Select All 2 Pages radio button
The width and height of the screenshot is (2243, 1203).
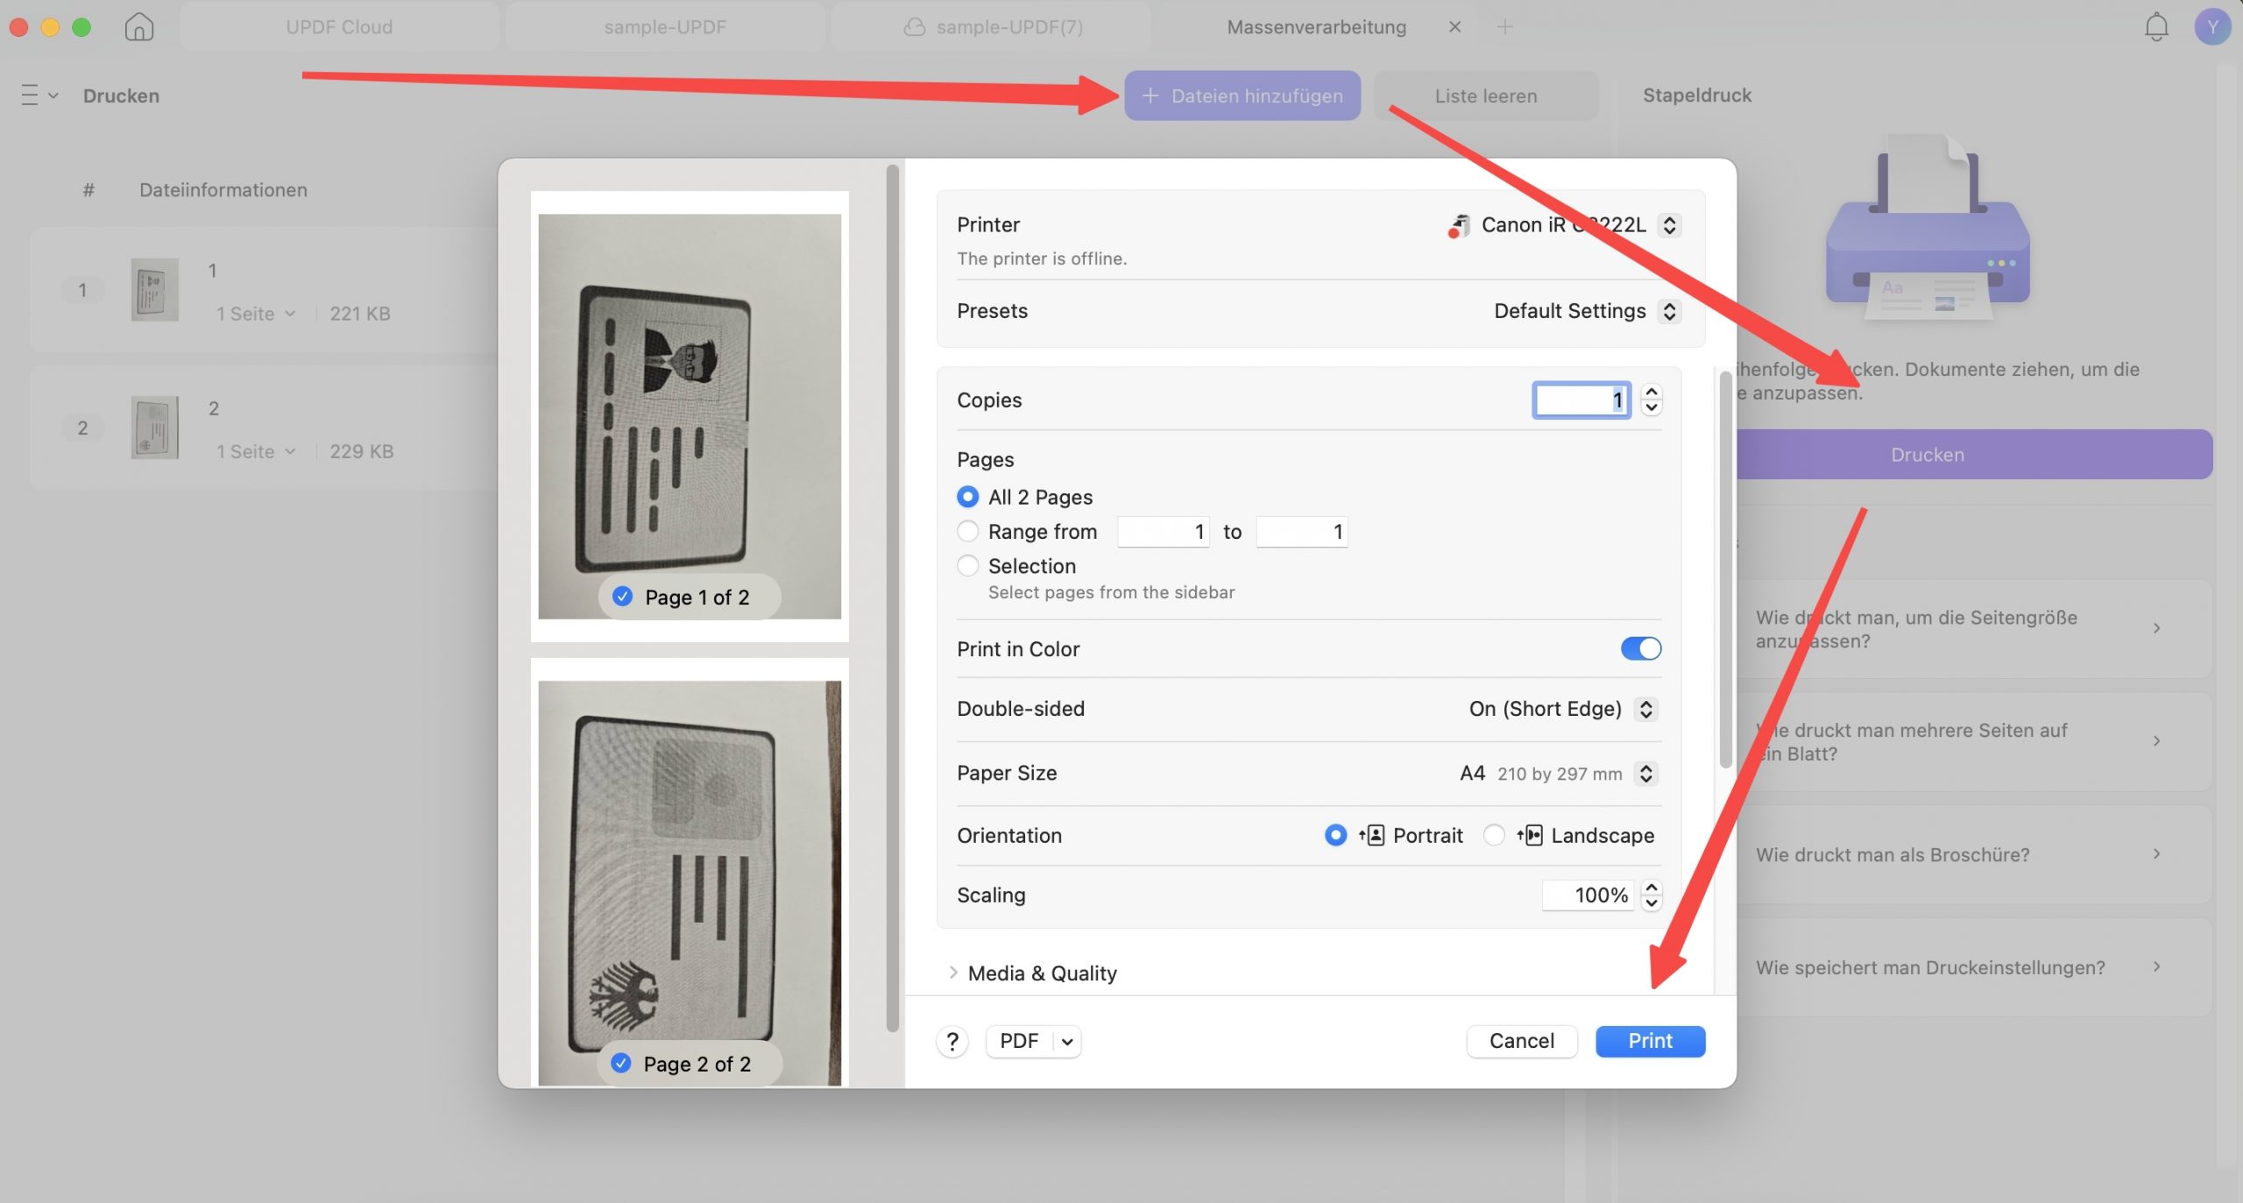click(967, 497)
